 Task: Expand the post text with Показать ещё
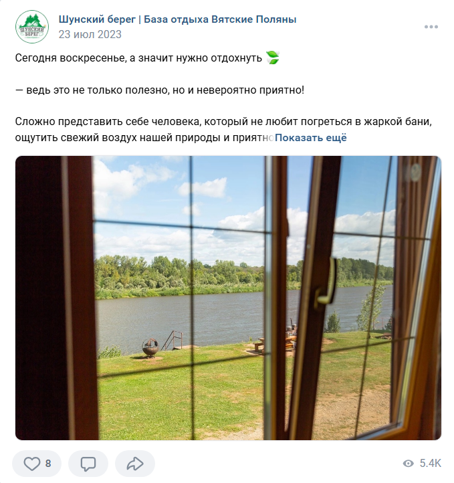tap(310, 138)
